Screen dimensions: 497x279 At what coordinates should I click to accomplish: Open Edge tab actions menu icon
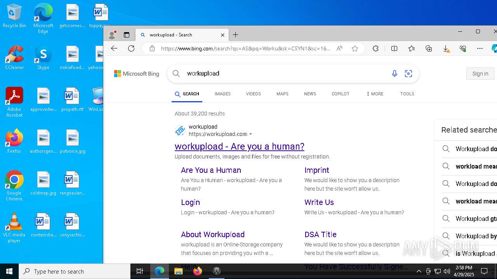(127, 35)
